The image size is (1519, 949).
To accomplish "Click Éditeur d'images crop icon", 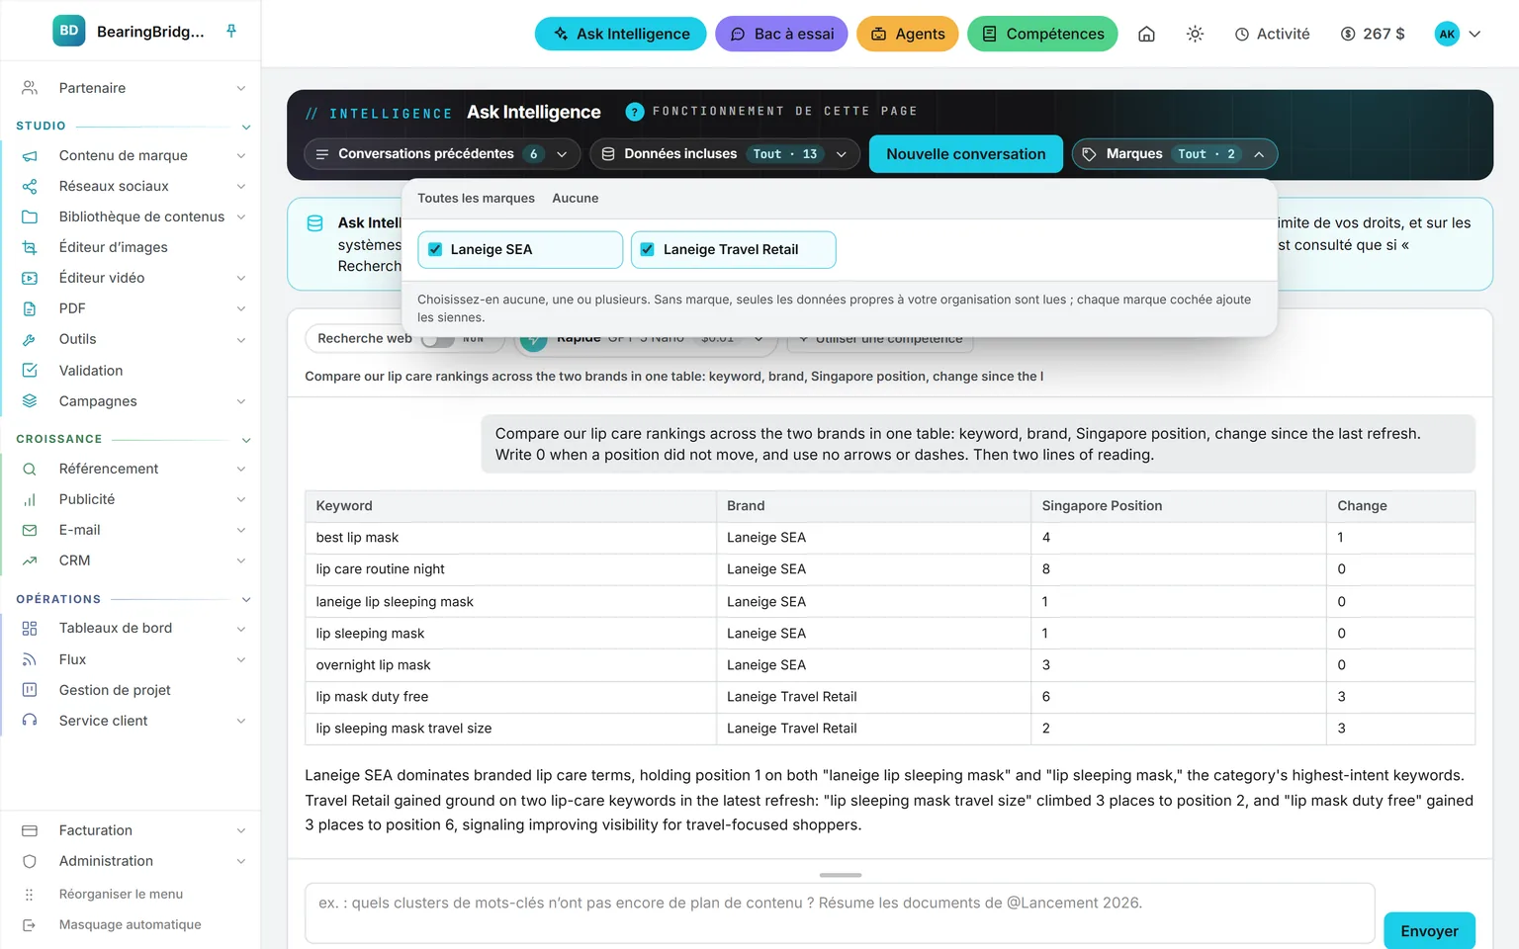I will pos(30,247).
